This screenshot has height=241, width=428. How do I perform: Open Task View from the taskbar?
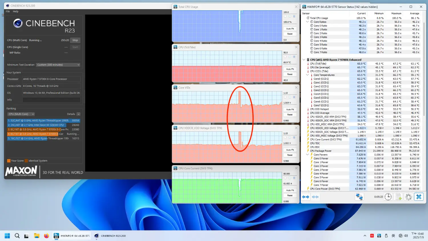(26, 236)
